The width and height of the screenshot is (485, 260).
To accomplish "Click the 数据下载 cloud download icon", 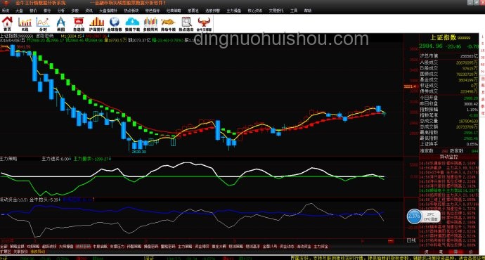I will [x=132, y=24].
